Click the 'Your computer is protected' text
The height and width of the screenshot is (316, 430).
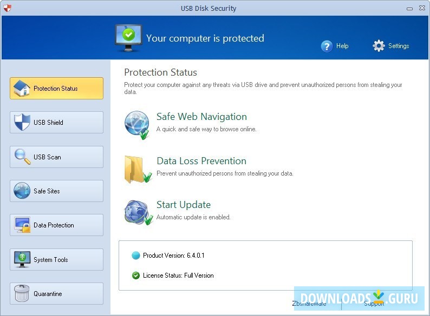tap(205, 38)
